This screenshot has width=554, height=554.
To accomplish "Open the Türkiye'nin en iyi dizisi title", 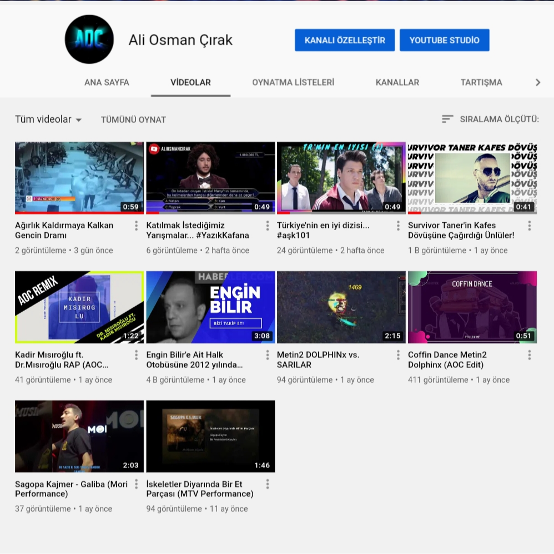I will (323, 230).
